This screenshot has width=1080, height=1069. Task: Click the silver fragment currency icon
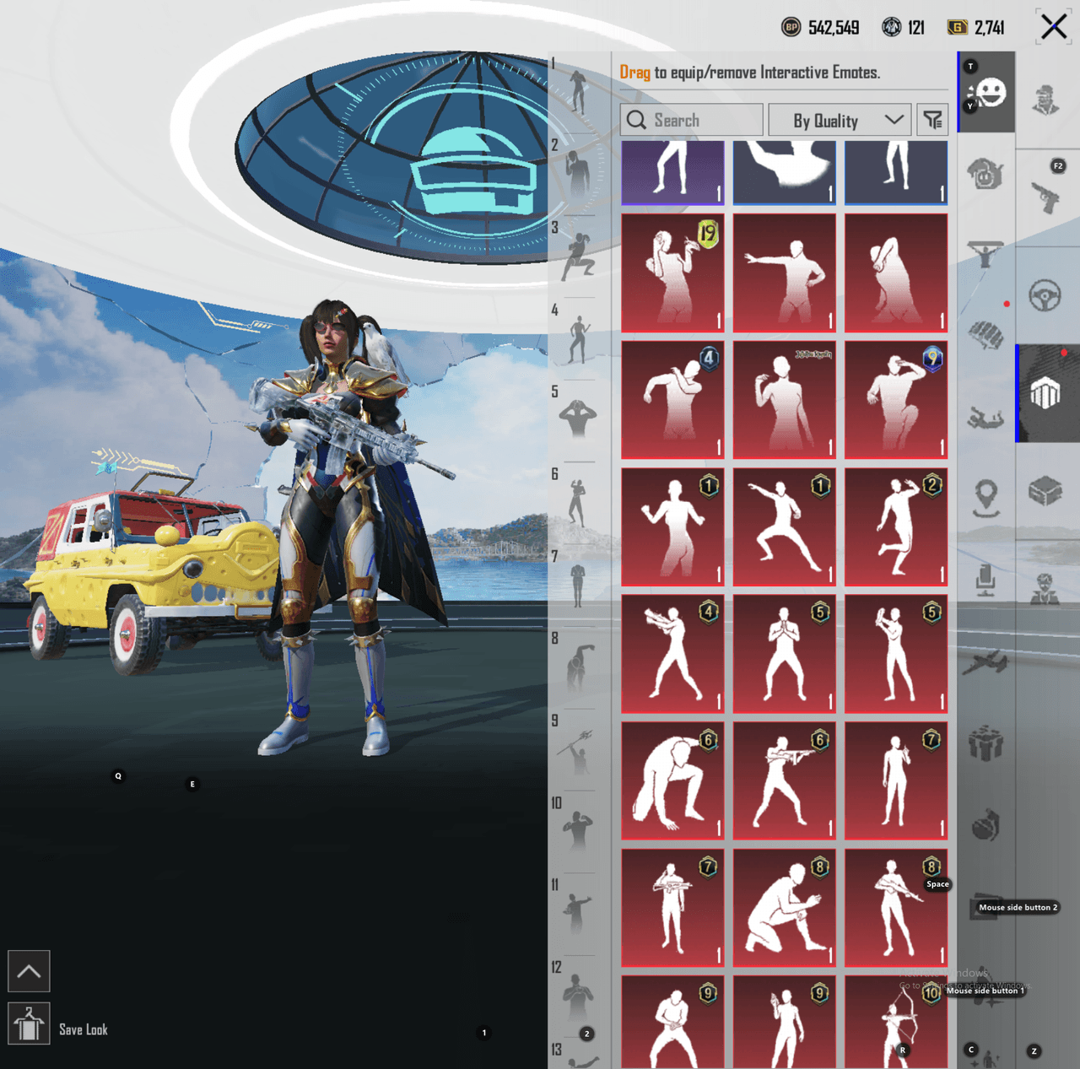[x=892, y=27]
